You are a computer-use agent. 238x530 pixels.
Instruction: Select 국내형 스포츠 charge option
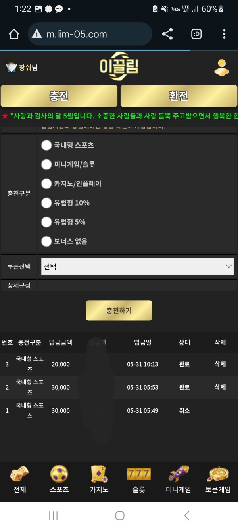[x=46, y=145]
